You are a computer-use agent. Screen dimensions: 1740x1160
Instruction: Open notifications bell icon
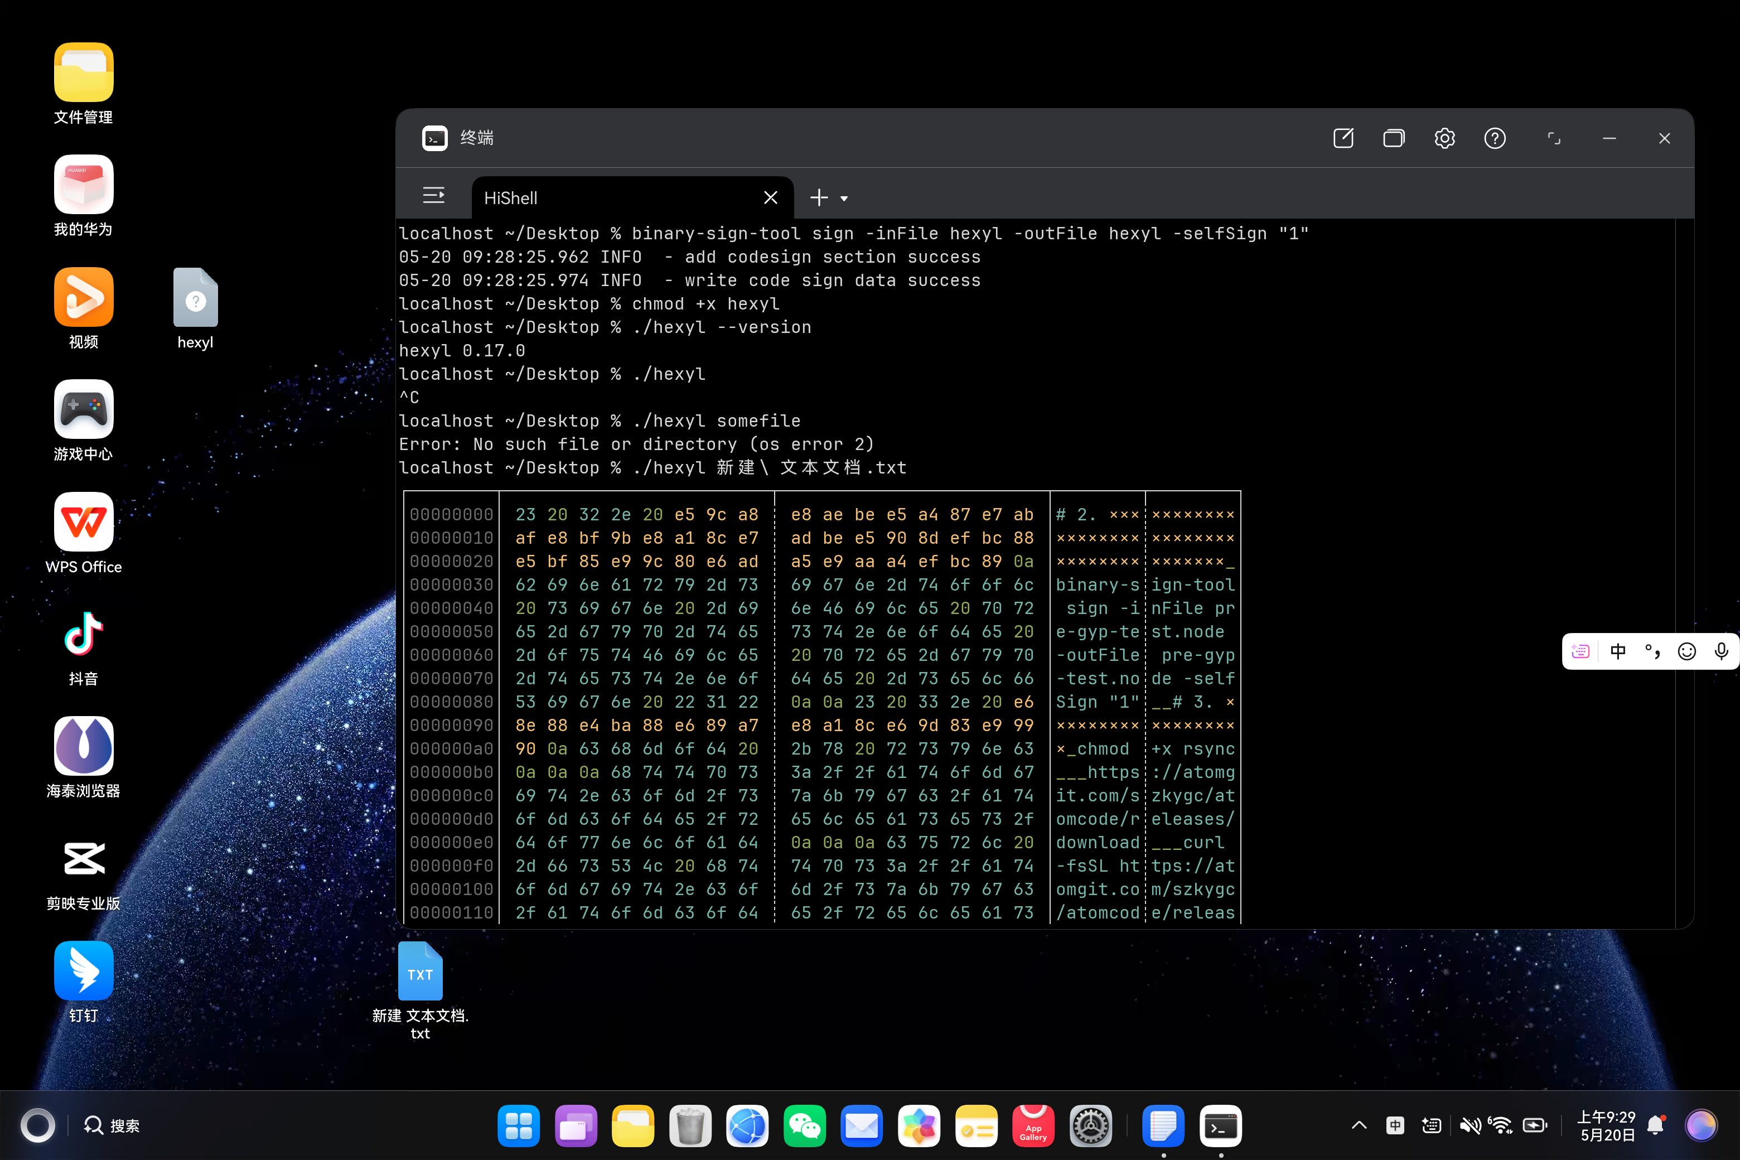point(1656,1126)
